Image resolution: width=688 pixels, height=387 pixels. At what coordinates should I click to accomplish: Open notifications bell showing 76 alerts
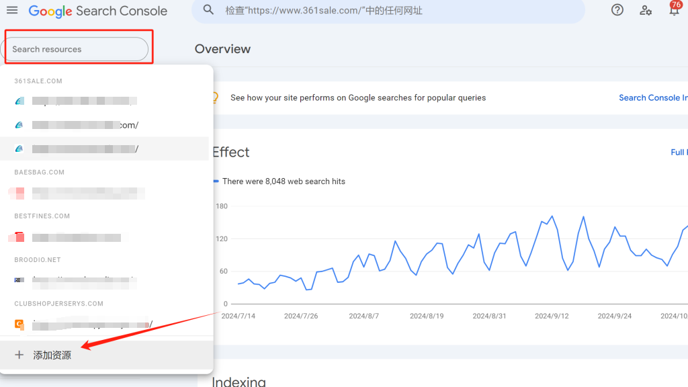[675, 10]
